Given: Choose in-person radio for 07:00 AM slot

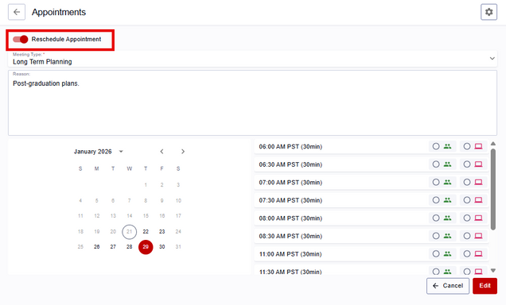Looking at the screenshot, I should click(436, 183).
